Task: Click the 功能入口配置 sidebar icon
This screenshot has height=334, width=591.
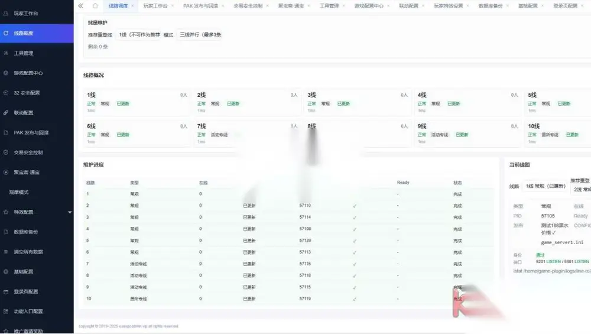Action: pos(6,312)
